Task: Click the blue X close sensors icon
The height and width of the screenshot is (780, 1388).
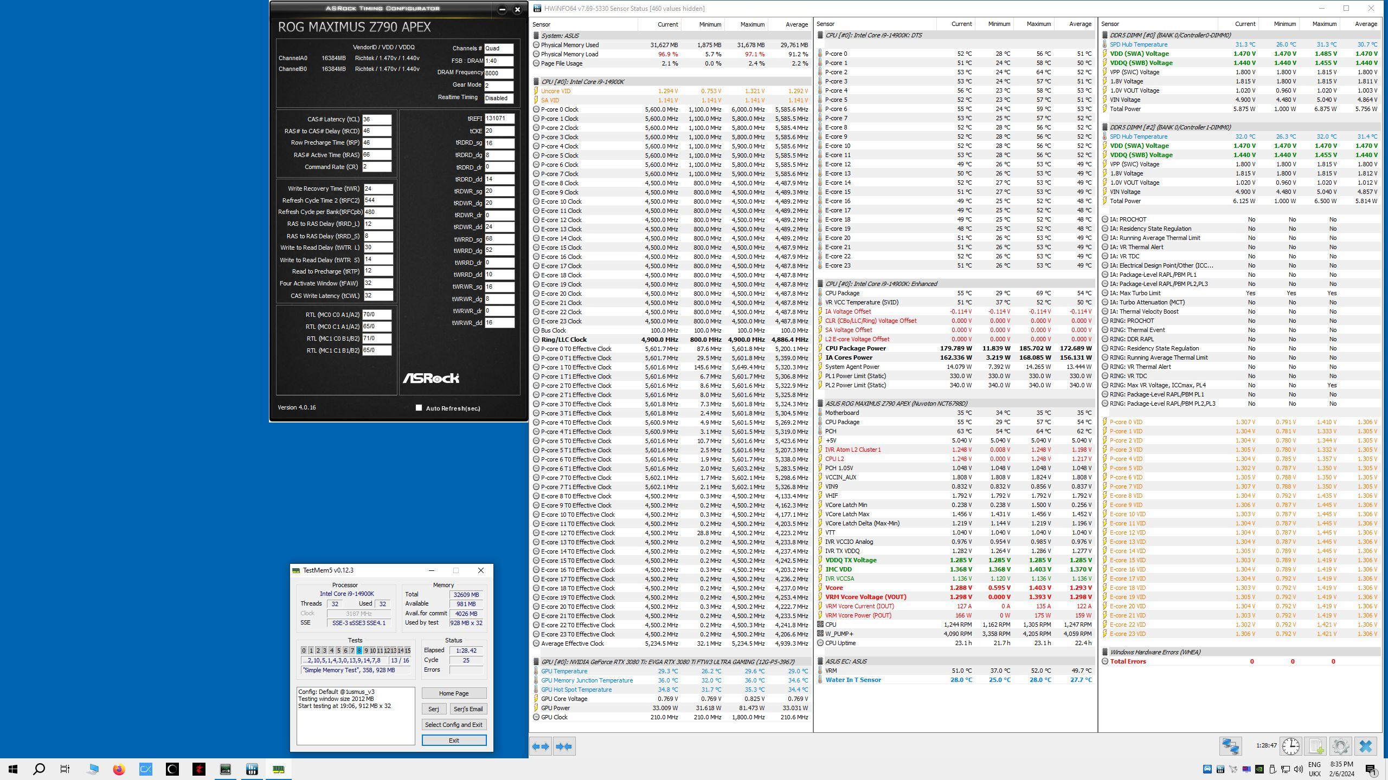Action: click(x=1365, y=746)
